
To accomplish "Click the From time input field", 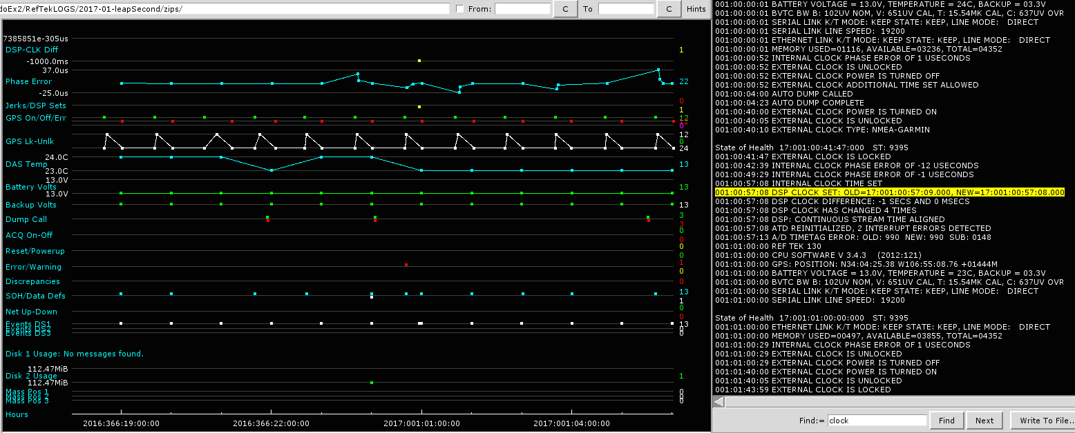I will (522, 9).
